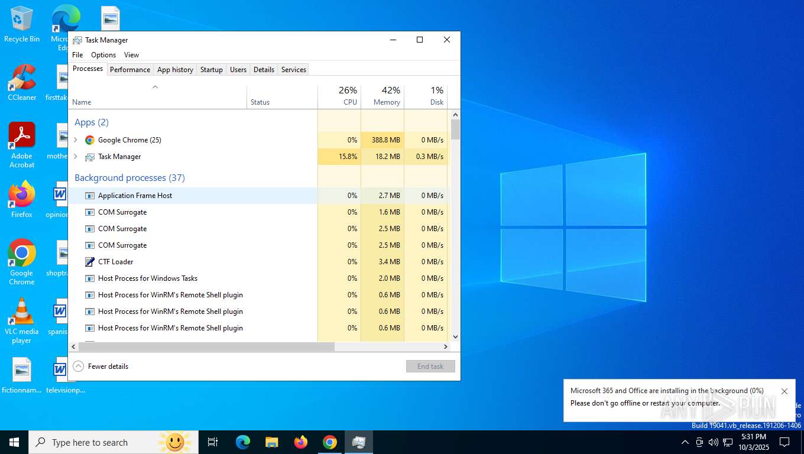The image size is (804, 454).
Task: Open VLC media player desktop shortcut
Action: pos(22,321)
